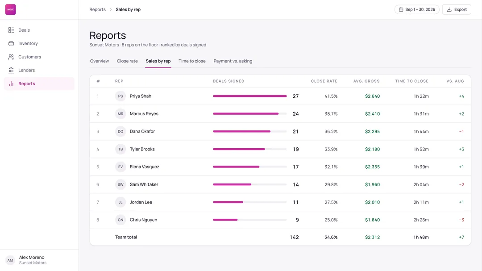Click Sam Whitaker's SW avatar
The image size is (482, 271).
tap(120, 184)
